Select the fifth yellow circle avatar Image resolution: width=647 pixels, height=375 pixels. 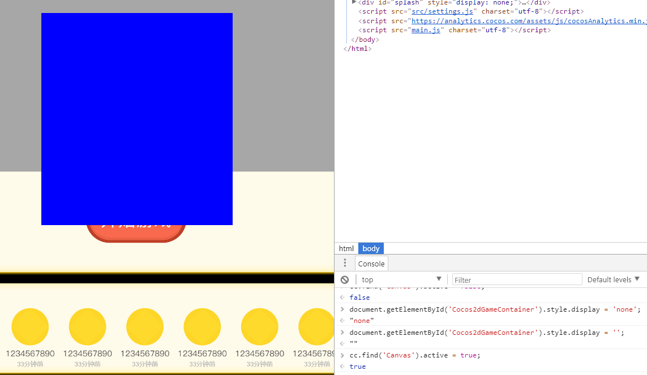(x=260, y=327)
